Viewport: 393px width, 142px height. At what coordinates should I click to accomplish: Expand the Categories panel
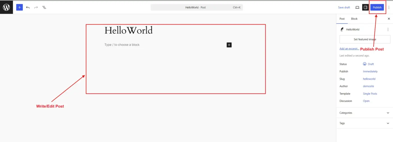coord(364,113)
